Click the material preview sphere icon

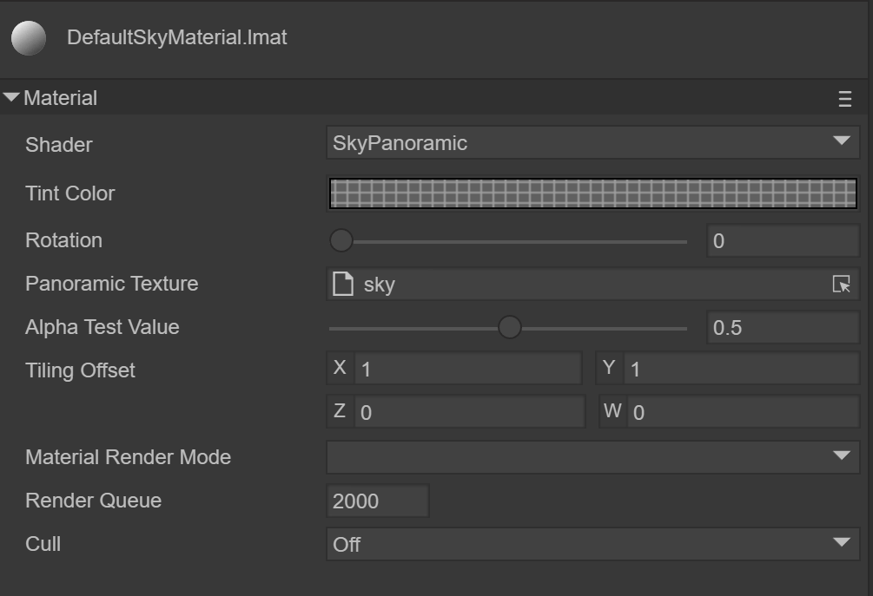click(28, 38)
